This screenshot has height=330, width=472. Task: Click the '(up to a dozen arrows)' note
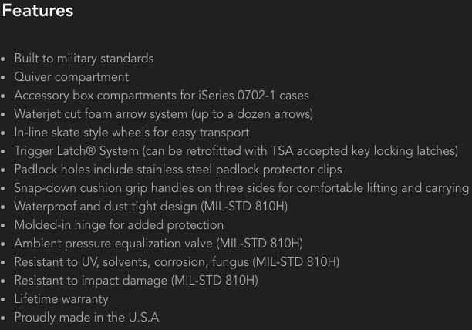(x=252, y=114)
